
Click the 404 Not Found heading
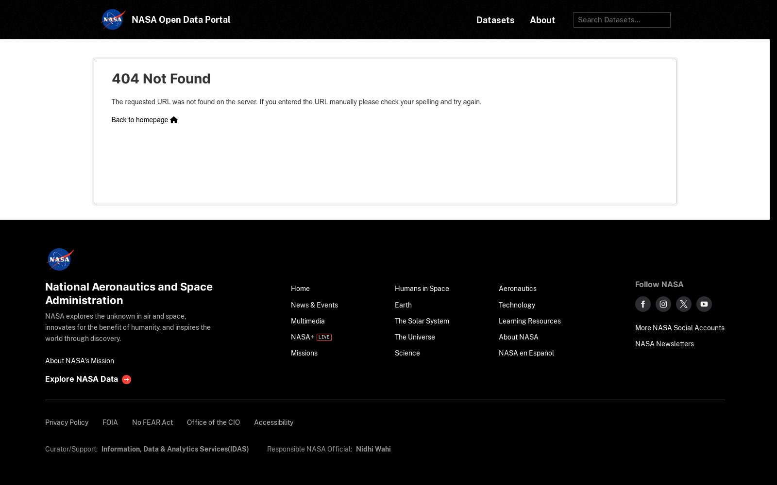[x=161, y=79]
